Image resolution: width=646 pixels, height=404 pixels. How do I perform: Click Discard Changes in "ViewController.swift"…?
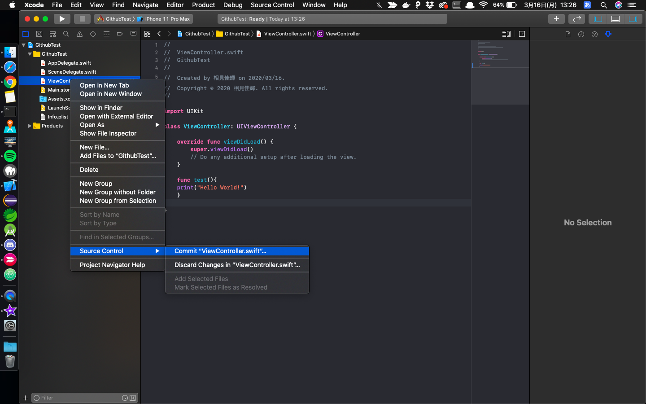click(x=237, y=265)
